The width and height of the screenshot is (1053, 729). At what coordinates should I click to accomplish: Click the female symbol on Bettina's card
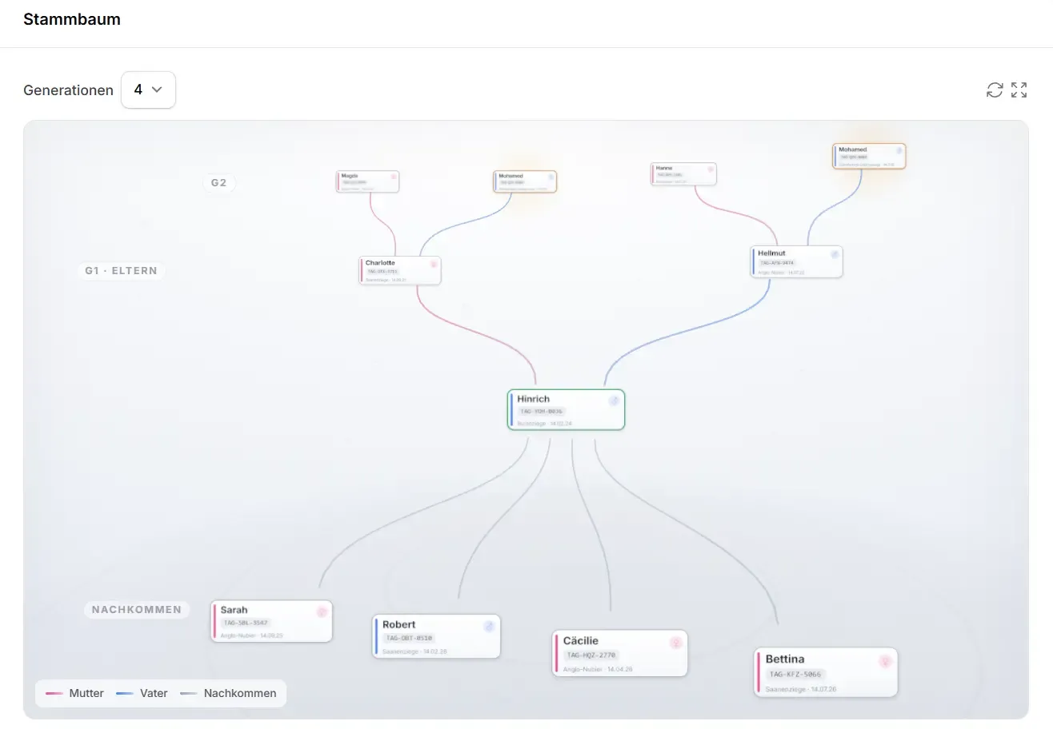tap(885, 661)
